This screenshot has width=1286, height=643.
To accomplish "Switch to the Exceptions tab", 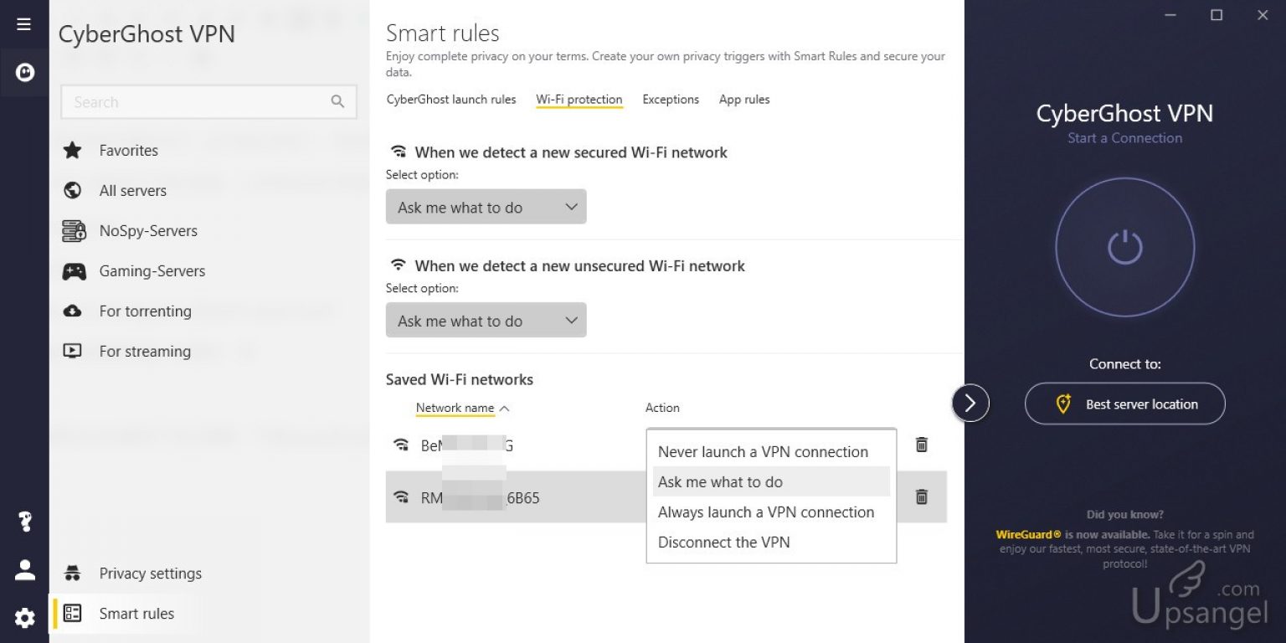I will click(670, 100).
